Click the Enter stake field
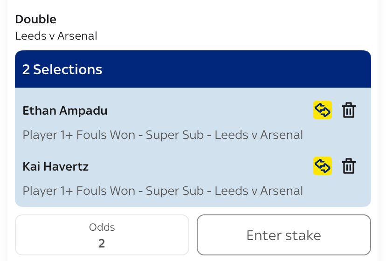 [x=283, y=235]
